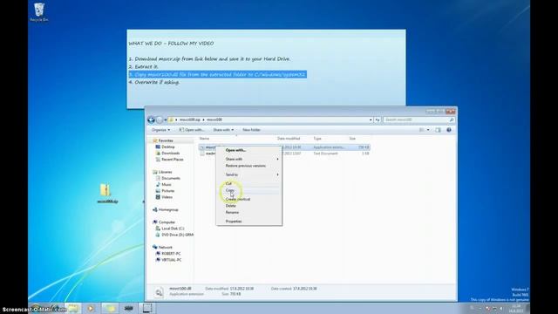Open the recent pages dropdown beside Forward
The image size is (558, 314).
tap(165, 120)
